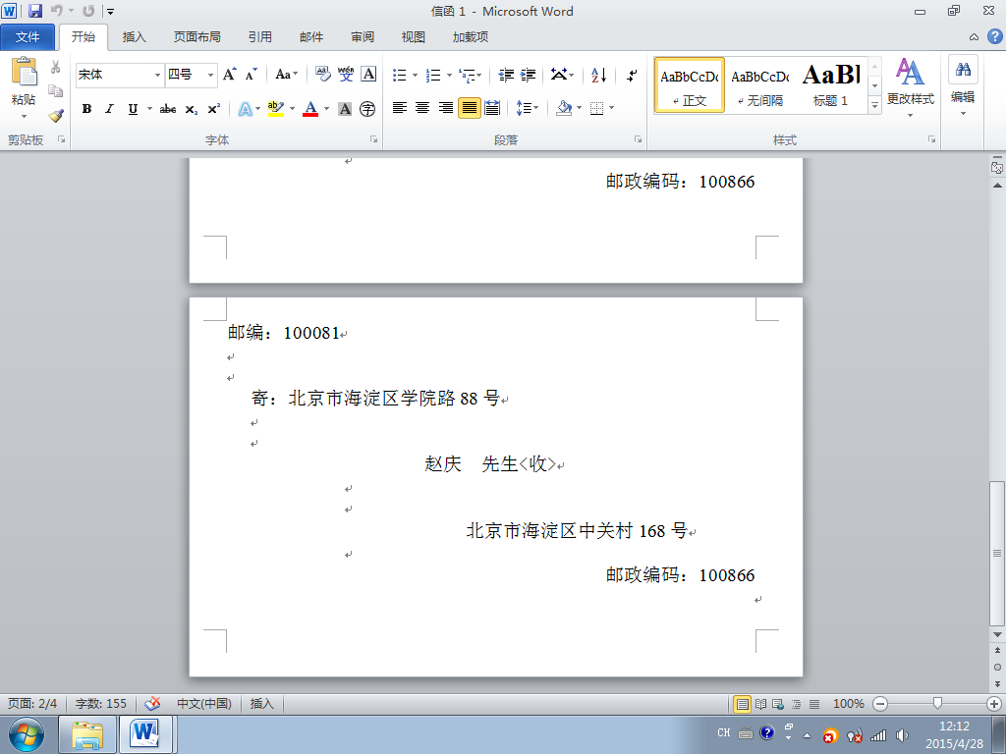Screen dimensions: 1006x754
Task: Toggle Italic formatting
Action: point(110,109)
